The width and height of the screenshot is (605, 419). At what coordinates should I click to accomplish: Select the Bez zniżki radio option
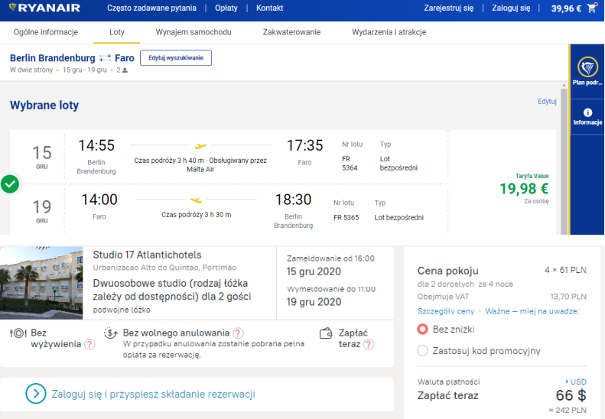[422, 329]
